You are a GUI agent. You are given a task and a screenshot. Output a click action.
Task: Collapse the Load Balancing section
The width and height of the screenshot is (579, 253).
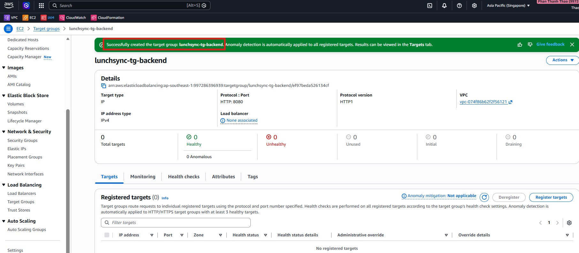click(x=4, y=185)
